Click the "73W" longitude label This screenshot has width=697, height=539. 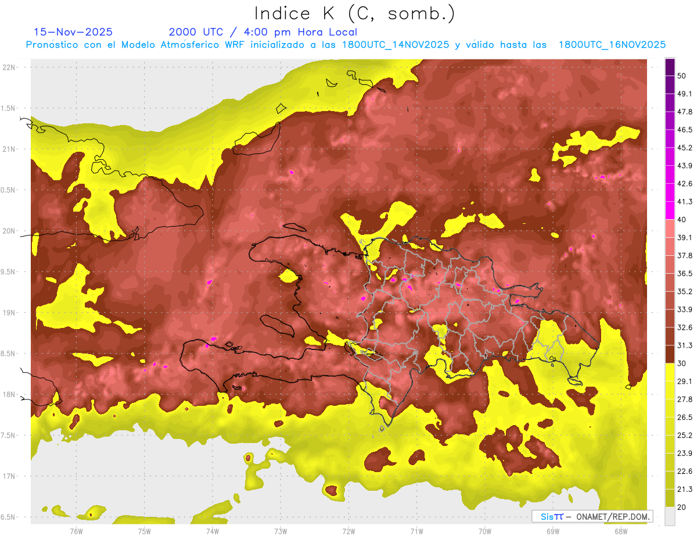coord(281,531)
